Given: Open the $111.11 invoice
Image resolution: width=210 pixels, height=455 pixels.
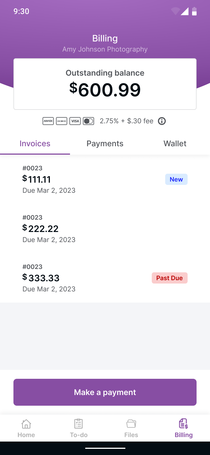Looking at the screenshot, I should tap(84, 179).
